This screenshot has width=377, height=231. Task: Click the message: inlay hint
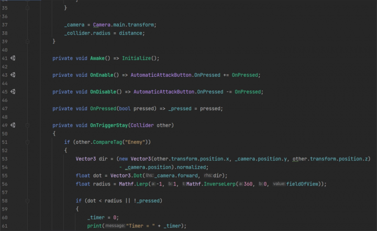tap(115, 226)
